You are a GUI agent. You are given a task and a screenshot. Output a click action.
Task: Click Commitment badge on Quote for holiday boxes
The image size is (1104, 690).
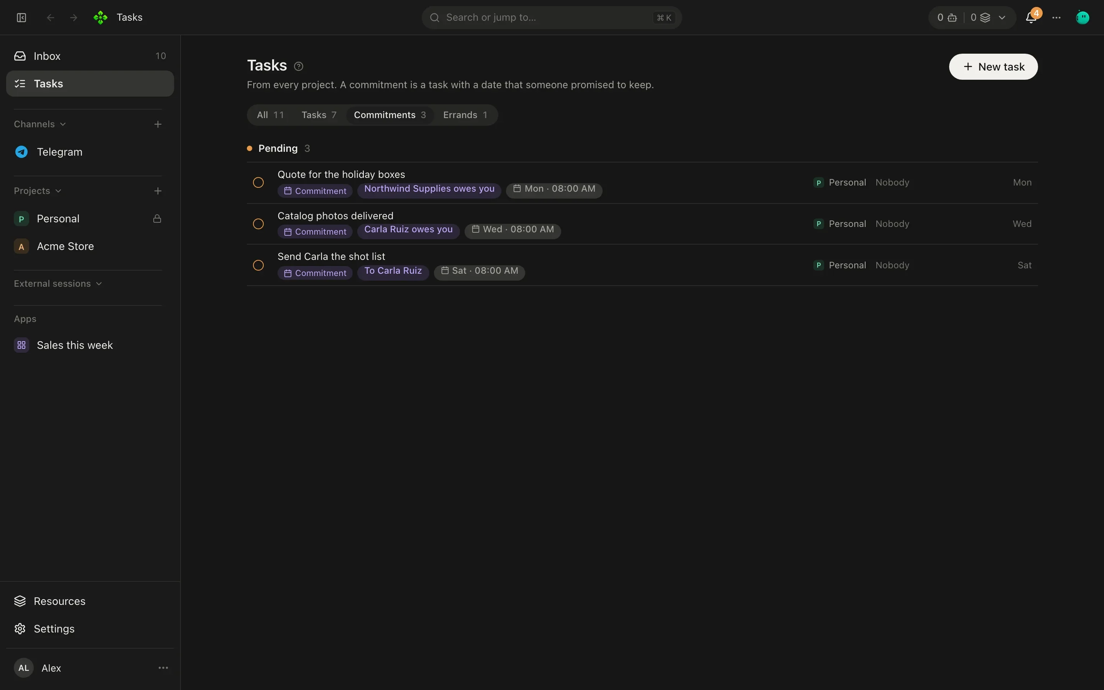pyautogui.click(x=315, y=191)
